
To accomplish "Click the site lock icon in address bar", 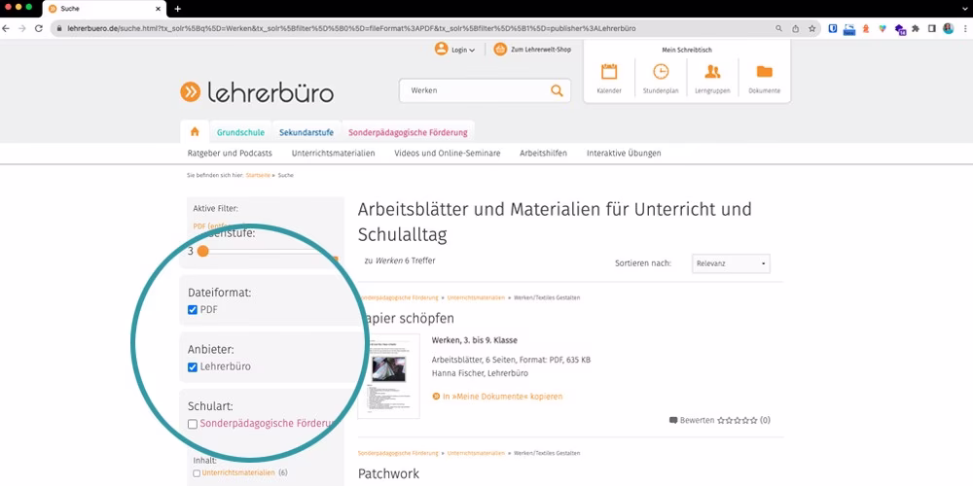I will coord(59,28).
